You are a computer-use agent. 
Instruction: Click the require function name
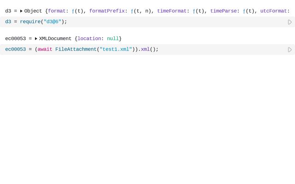(x=30, y=22)
